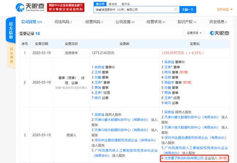Clear the search box with the X icon
This screenshot has height=163, width=237.
point(176,9)
